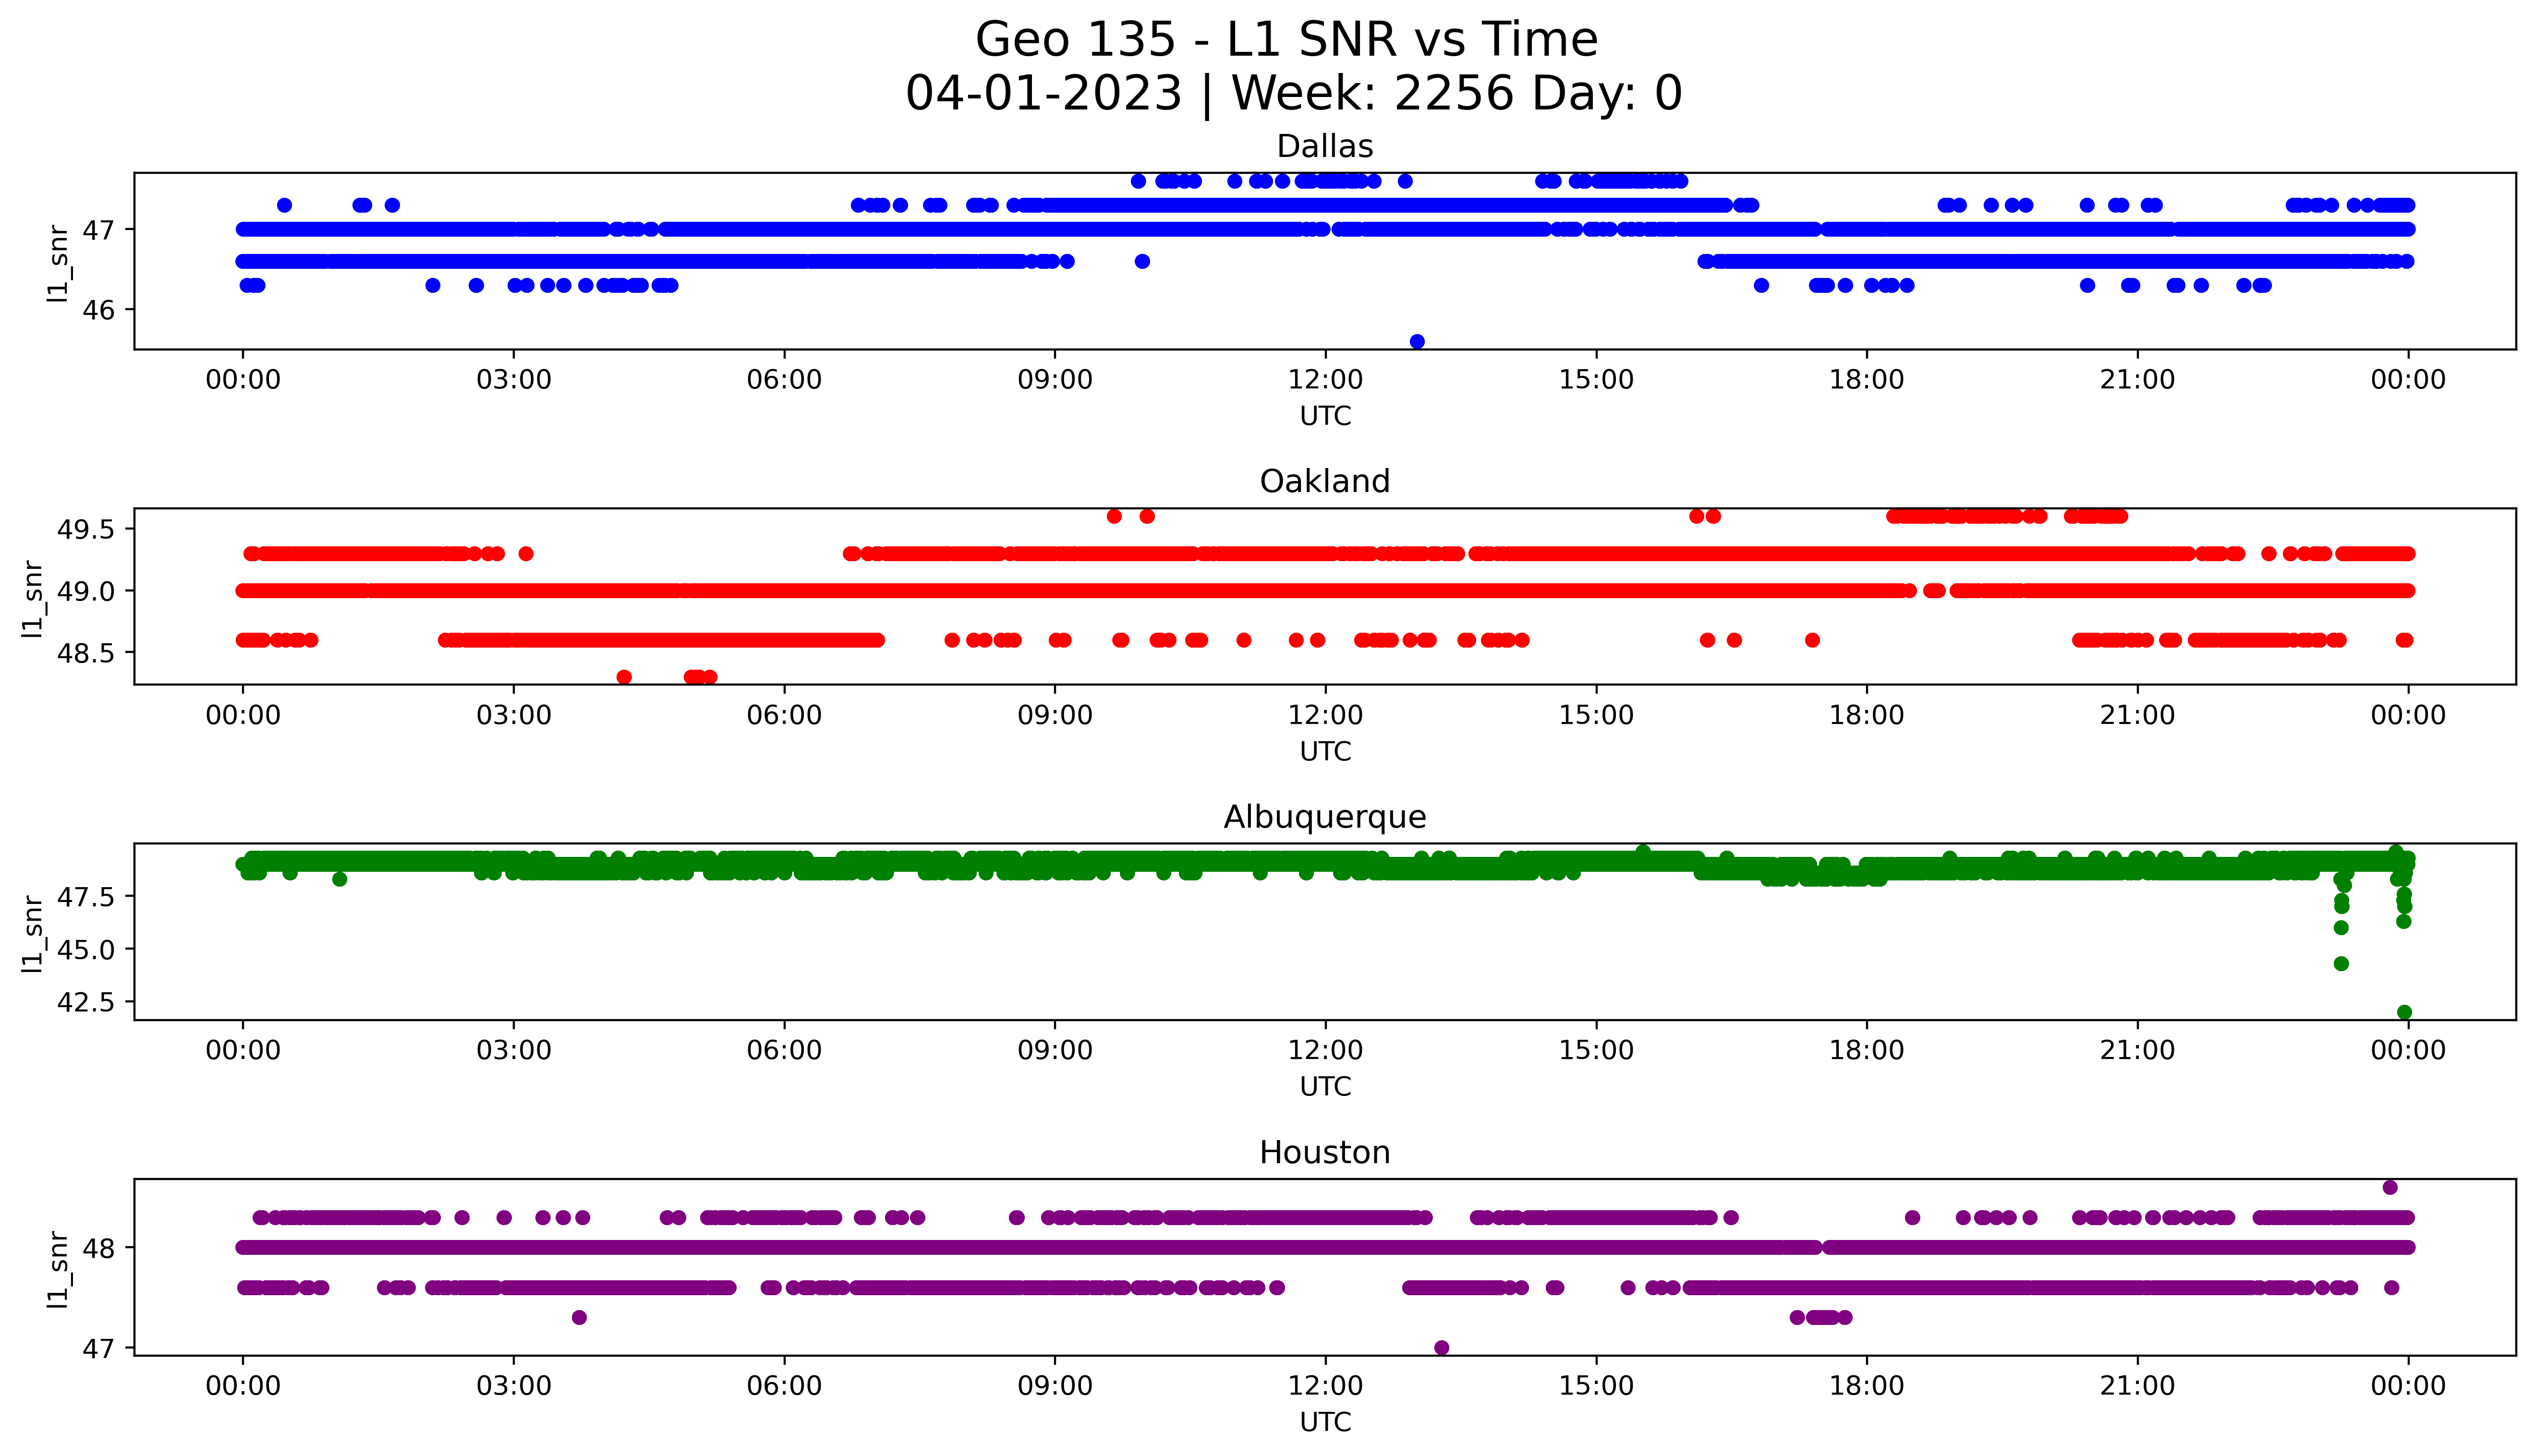The height and width of the screenshot is (1456, 2535).
Task: Click the highest purple point in Houston plot
Action: (2390, 1187)
